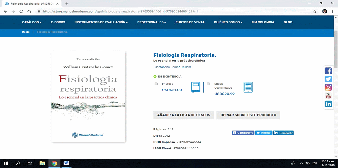Open the YouTube icon in the social sidebar

(x=328, y=96)
